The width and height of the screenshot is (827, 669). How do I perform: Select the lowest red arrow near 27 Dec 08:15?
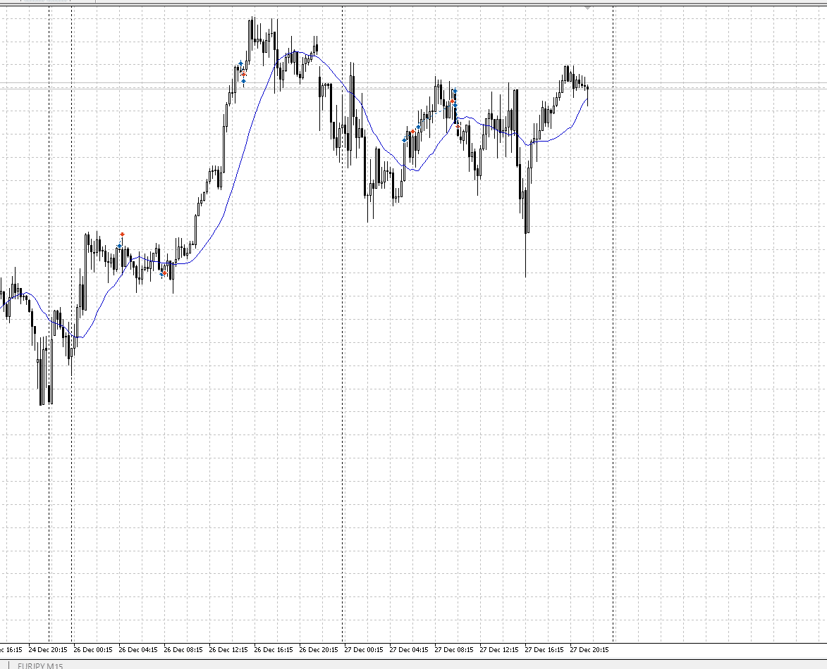pyautogui.click(x=458, y=127)
